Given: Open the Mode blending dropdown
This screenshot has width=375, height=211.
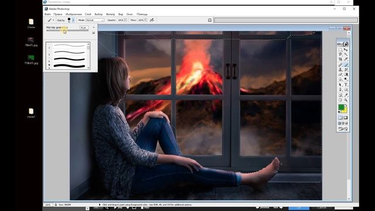Looking at the screenshot, I should [95, 20].
